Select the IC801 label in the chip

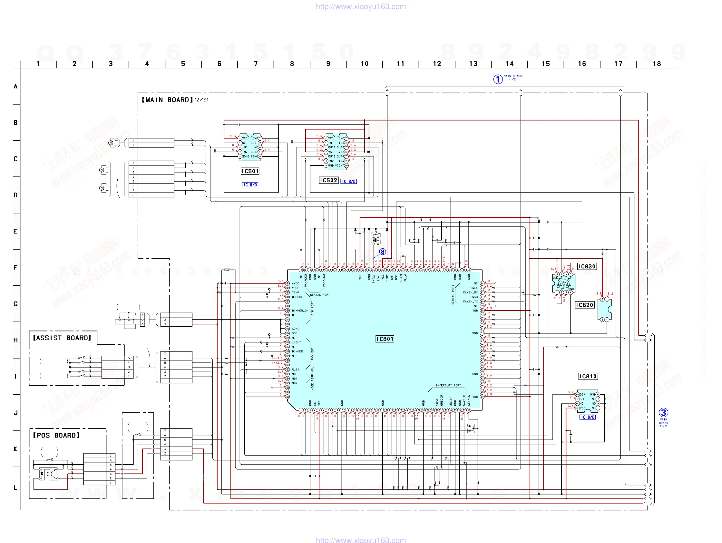[385, 339]
